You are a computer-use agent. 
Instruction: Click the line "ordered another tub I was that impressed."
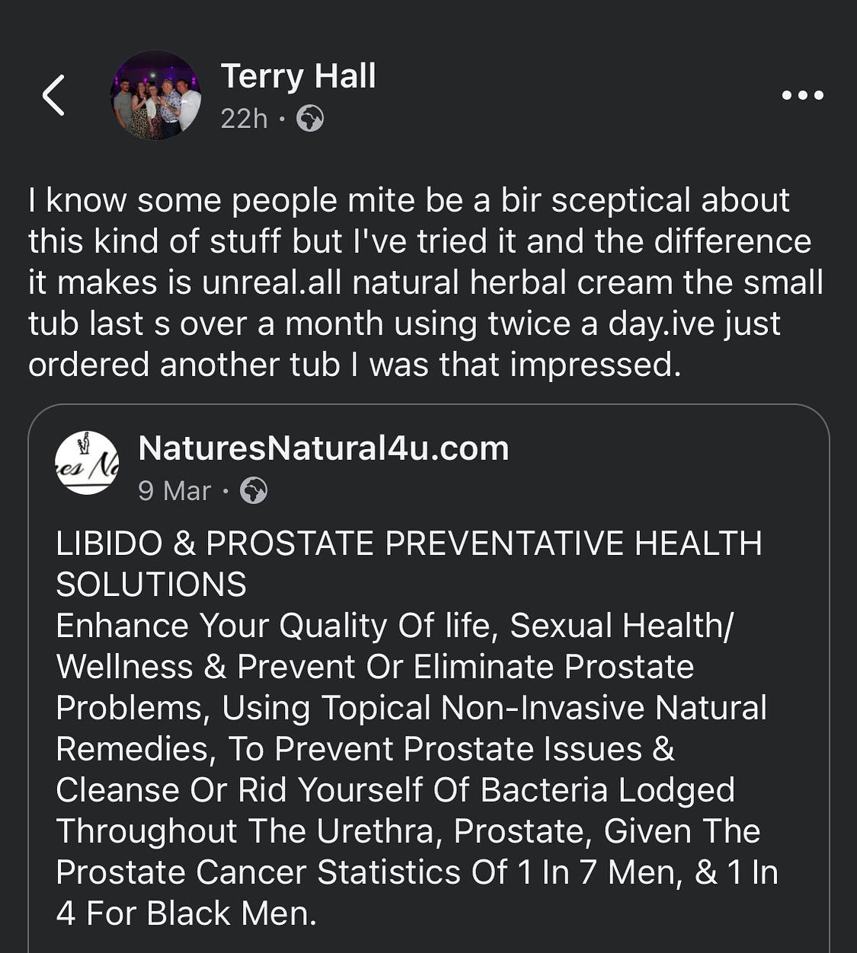coord(354,365)
